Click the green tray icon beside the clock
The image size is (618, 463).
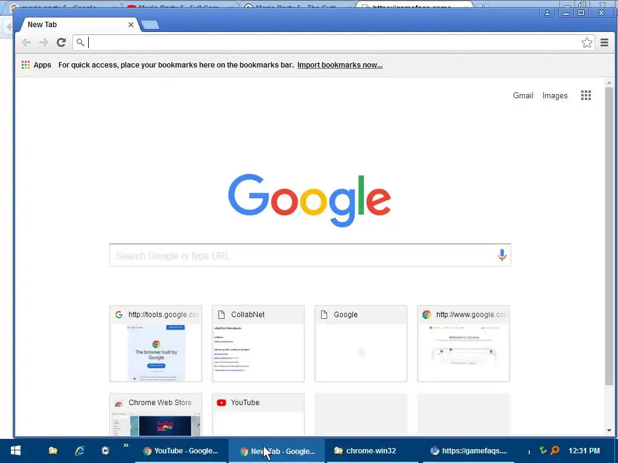(543, 450)
